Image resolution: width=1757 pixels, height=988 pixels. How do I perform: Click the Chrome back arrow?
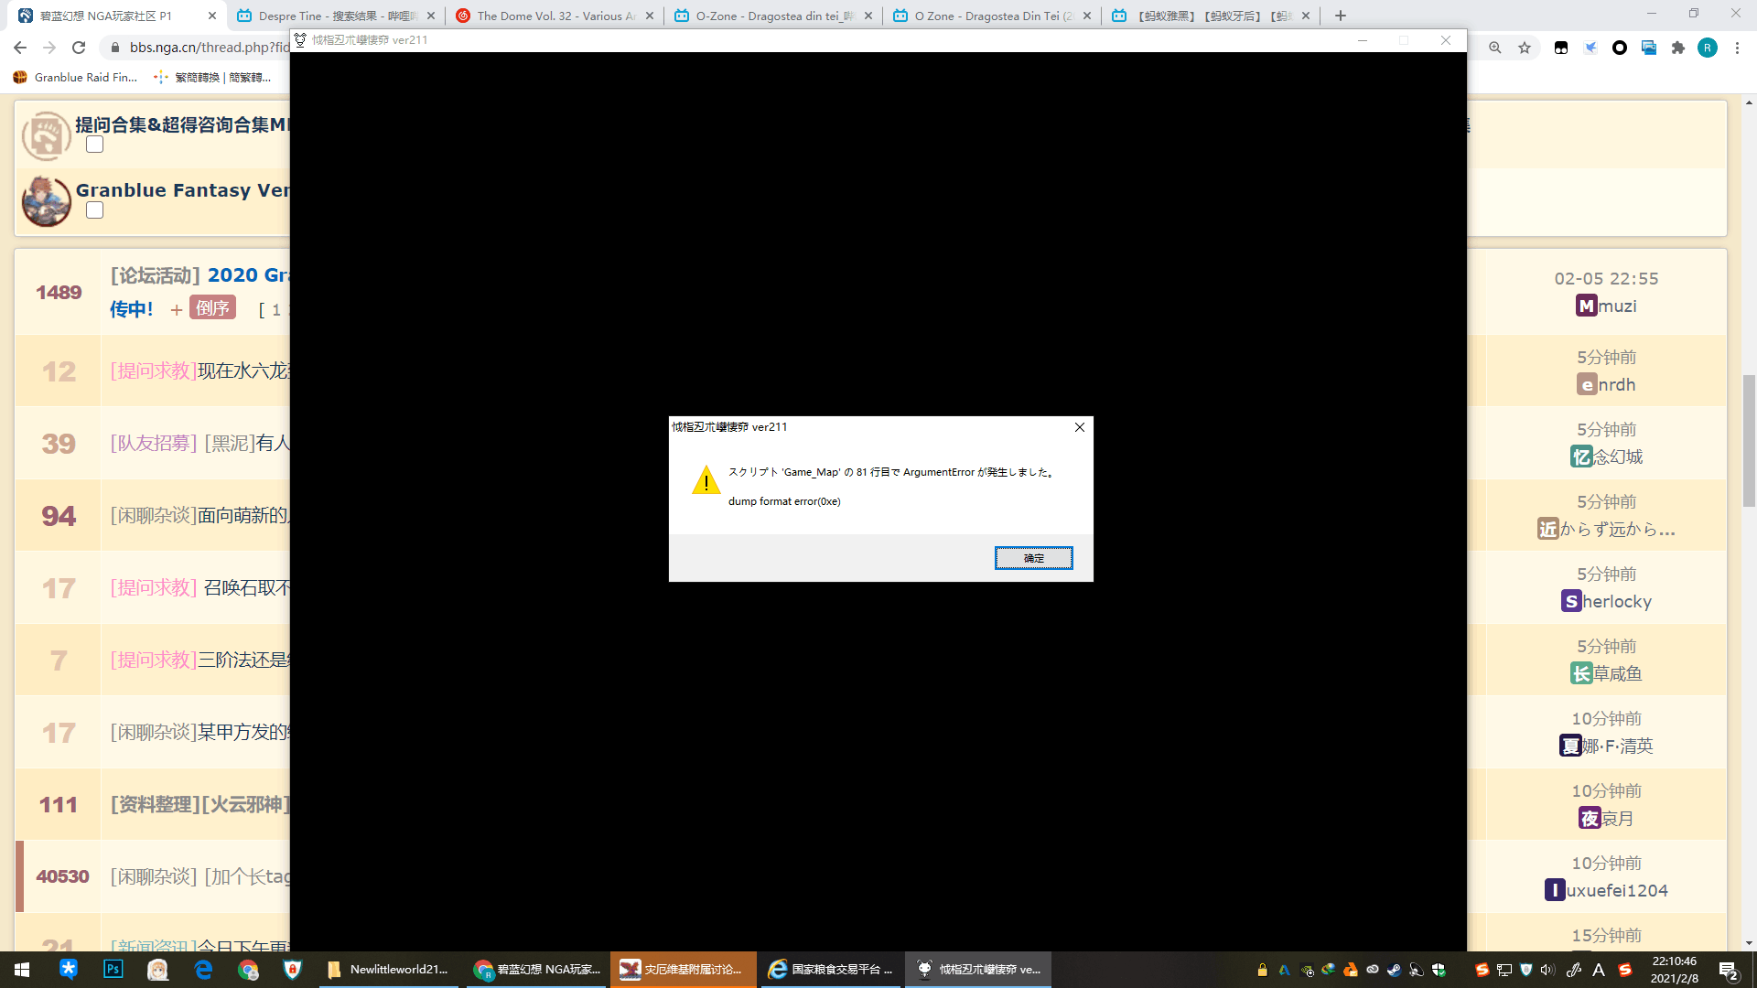(x=20, y=48)
